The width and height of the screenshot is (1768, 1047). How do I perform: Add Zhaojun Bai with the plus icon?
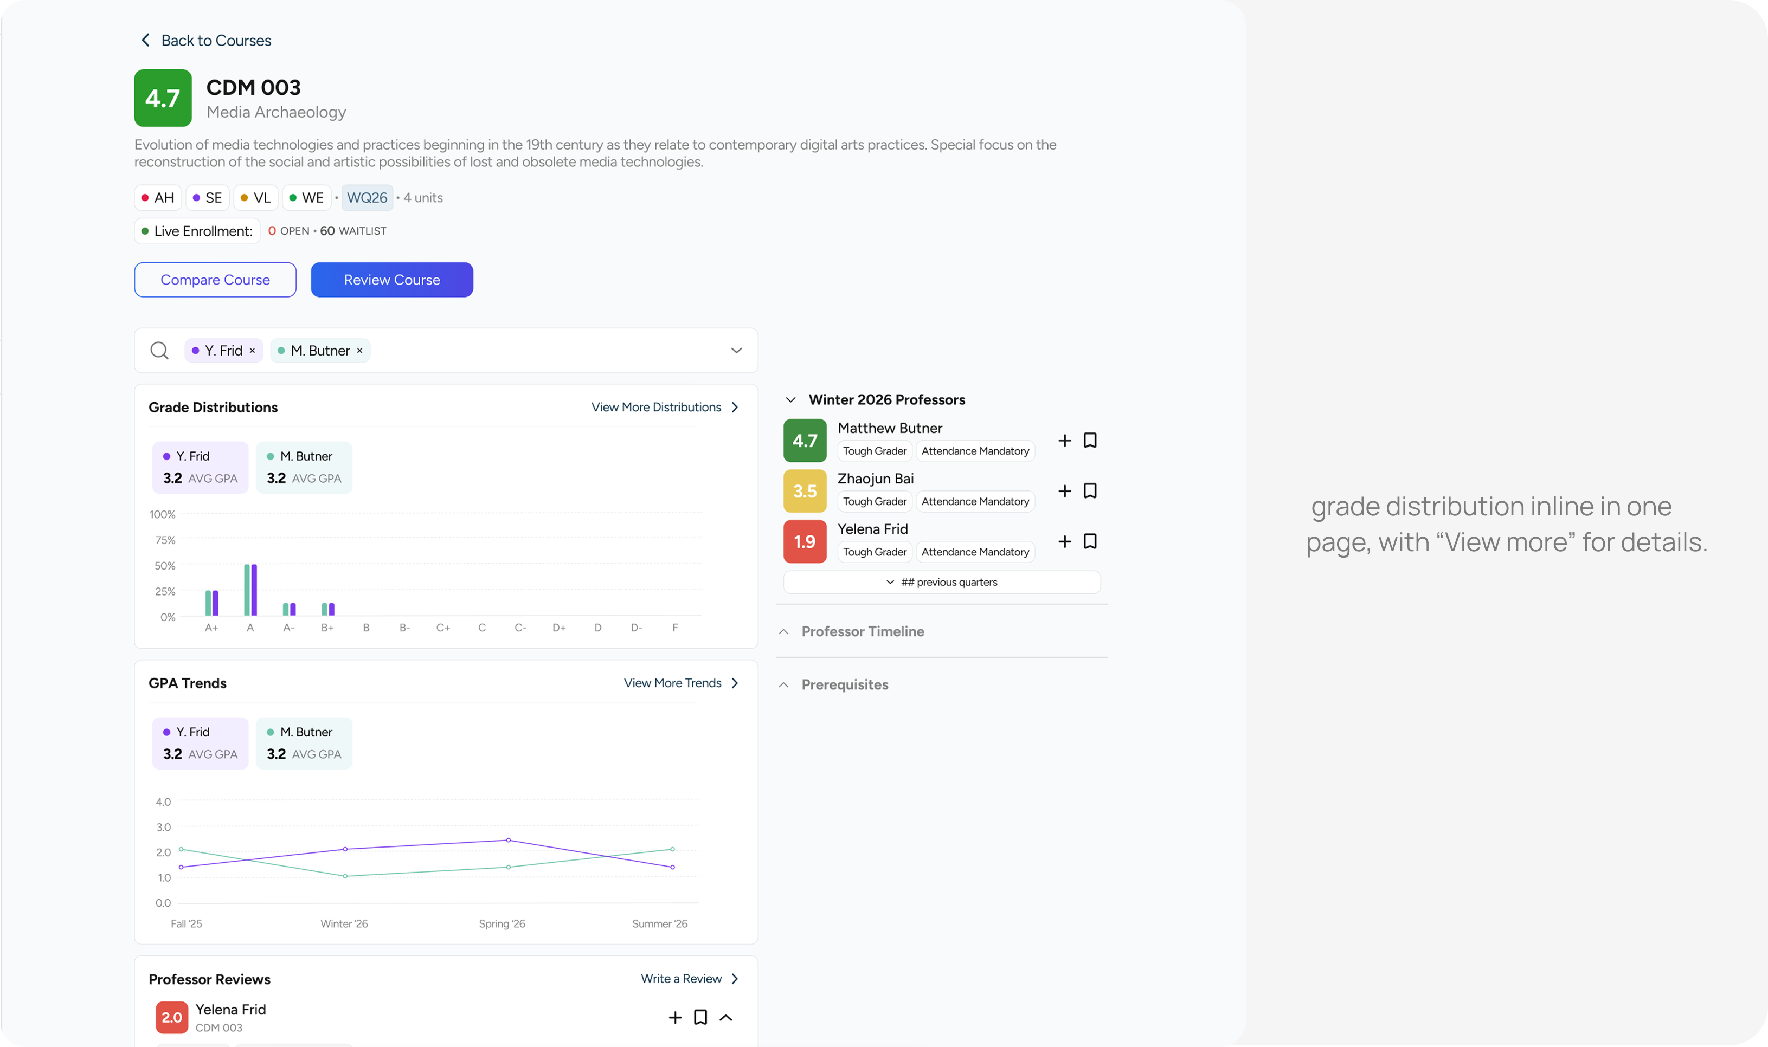(1064, 491)
